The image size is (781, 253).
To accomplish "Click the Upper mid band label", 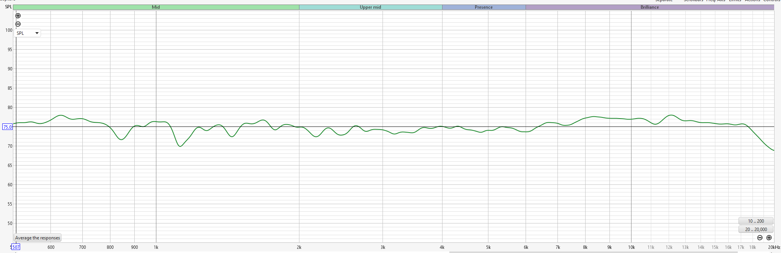I will point(370,7).
